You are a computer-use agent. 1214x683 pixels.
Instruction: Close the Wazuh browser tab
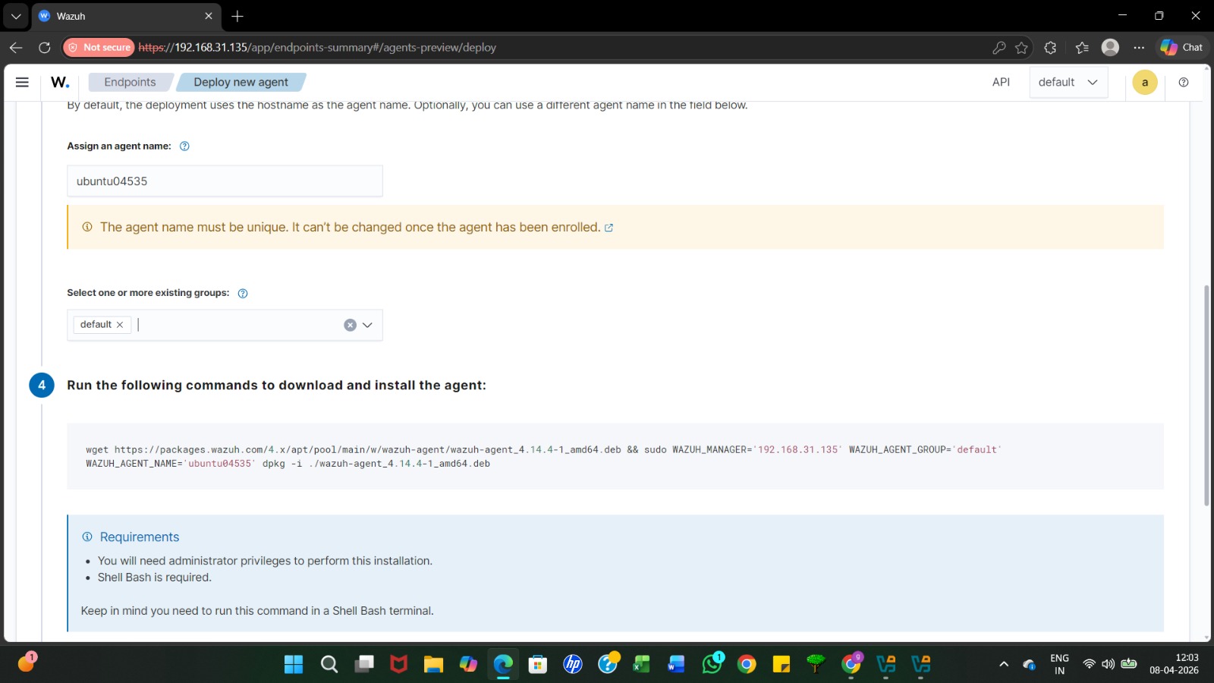(209, 16)
